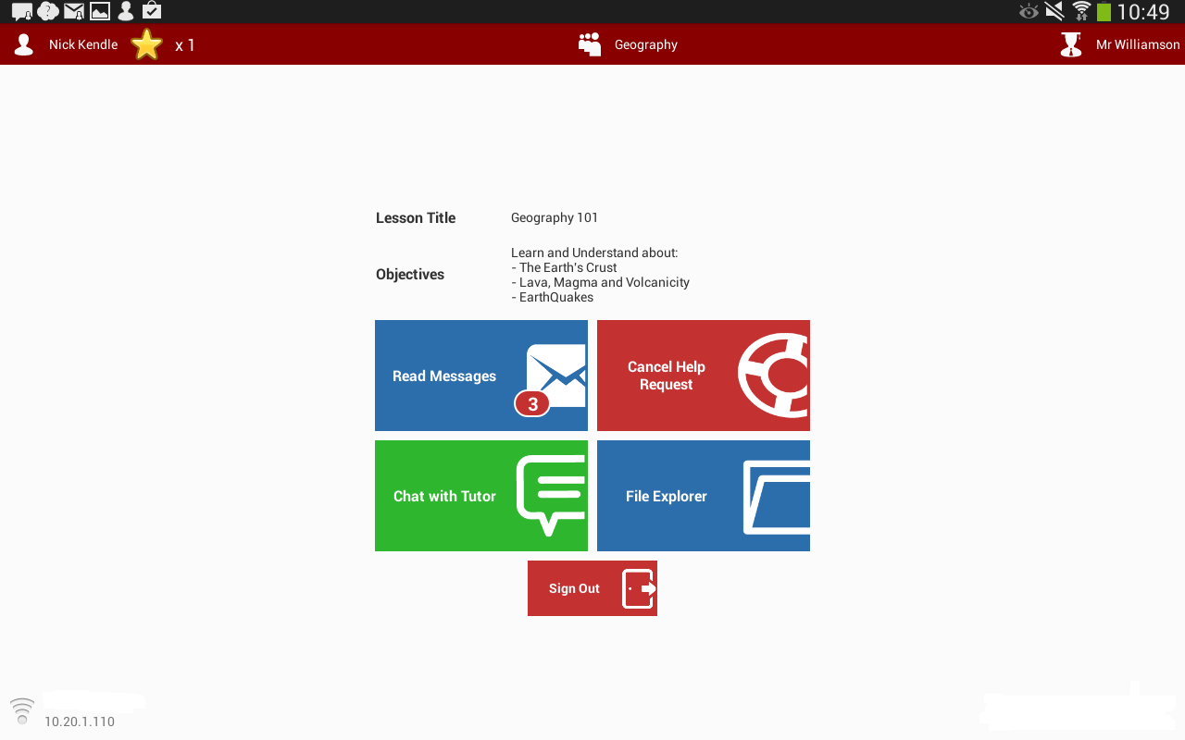Tap the picture notification icon in status bar
This screenshot has height=740, width=1185.
tap(99, 11)
